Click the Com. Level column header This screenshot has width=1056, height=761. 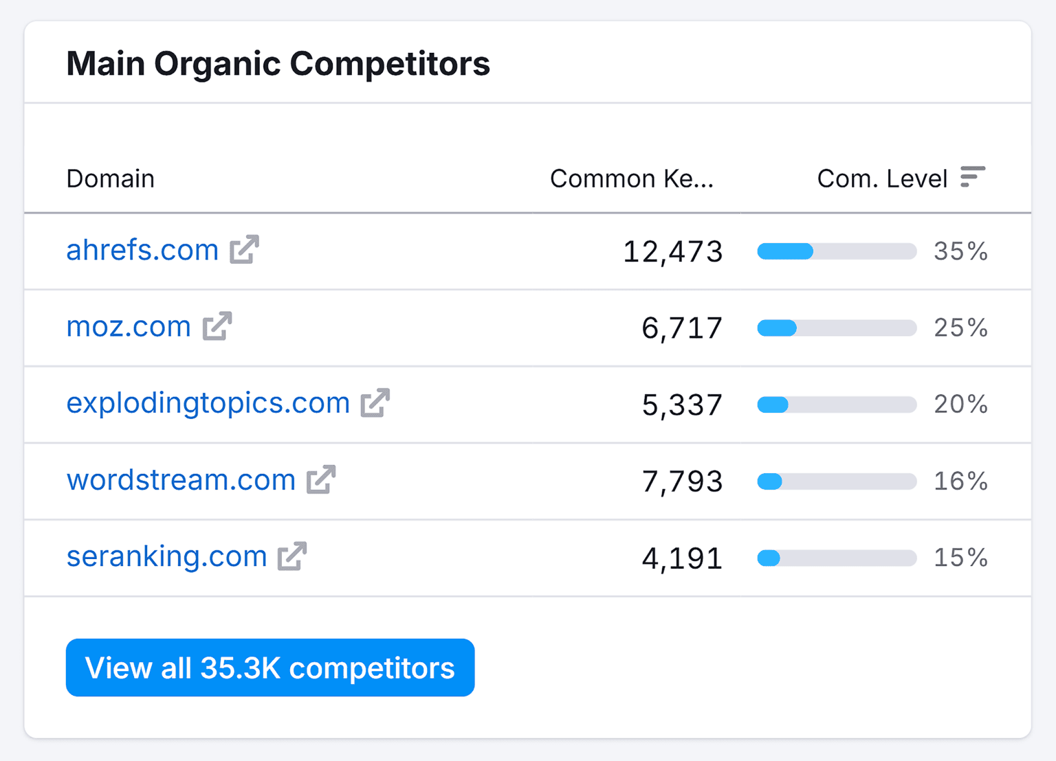pyautogui.click(x=883, y=178)
